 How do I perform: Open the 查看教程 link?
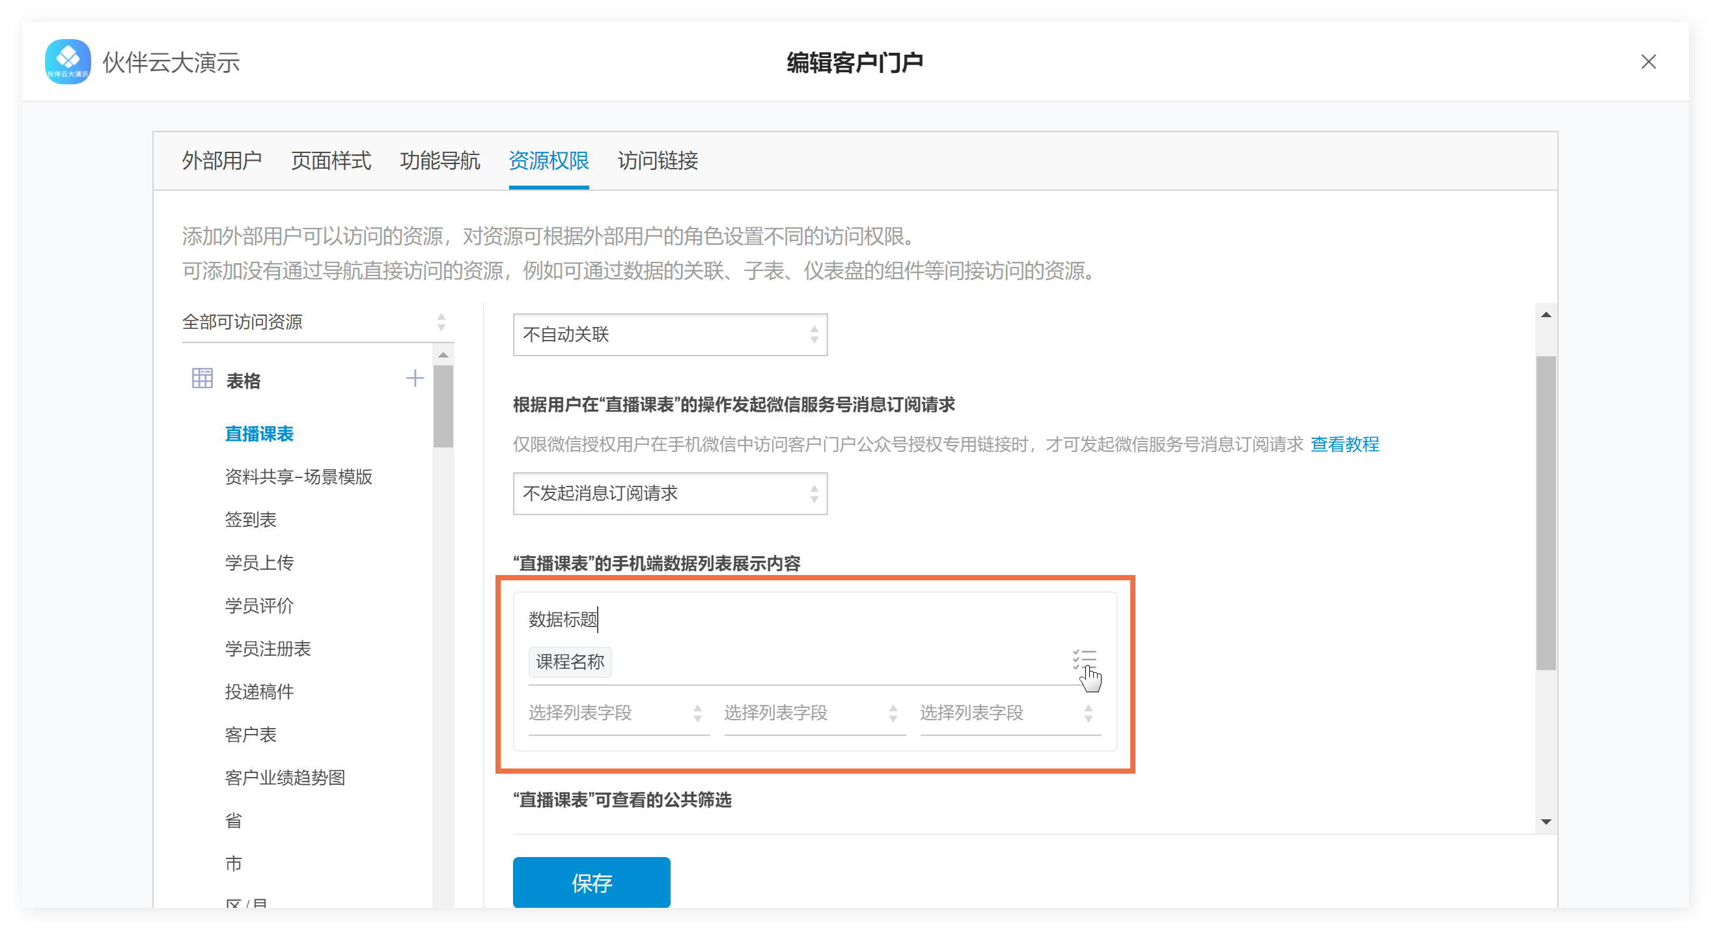1344,444
